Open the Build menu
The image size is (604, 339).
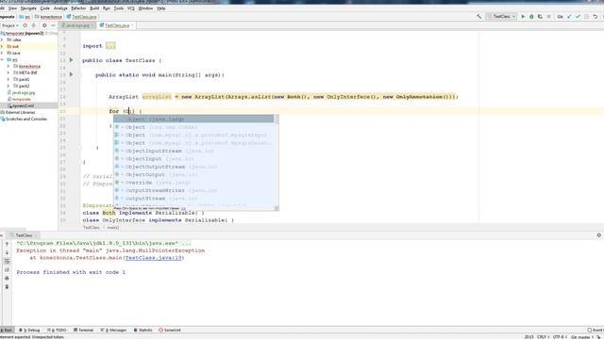[x=94, y=8]
